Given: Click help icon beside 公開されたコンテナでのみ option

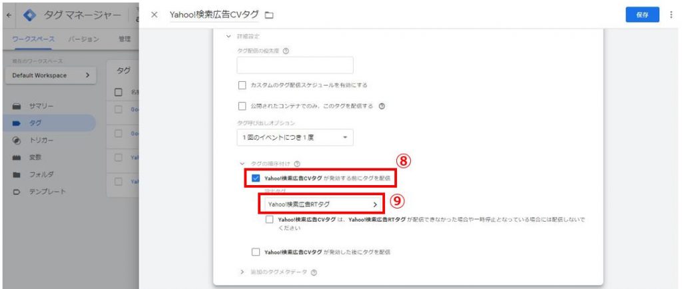Looking at the screenshot, I should click(382, 106).
